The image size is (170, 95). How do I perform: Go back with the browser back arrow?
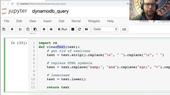3,4
